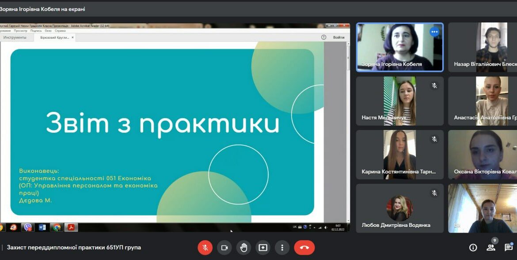Click the 'Зоряна Ігорівна Кобеля на екрані' presenter label
The image size is (517, 260).
(42, 9)
